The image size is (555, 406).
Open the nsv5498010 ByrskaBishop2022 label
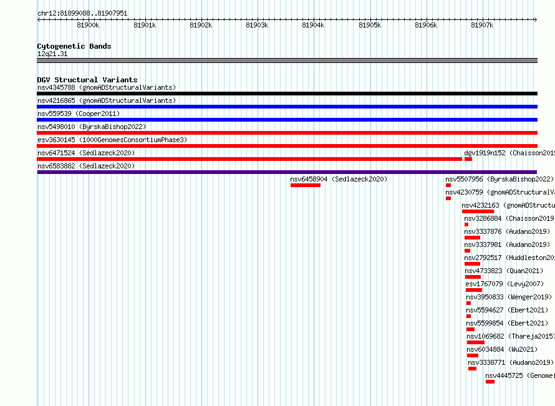[x=92, y=127]
